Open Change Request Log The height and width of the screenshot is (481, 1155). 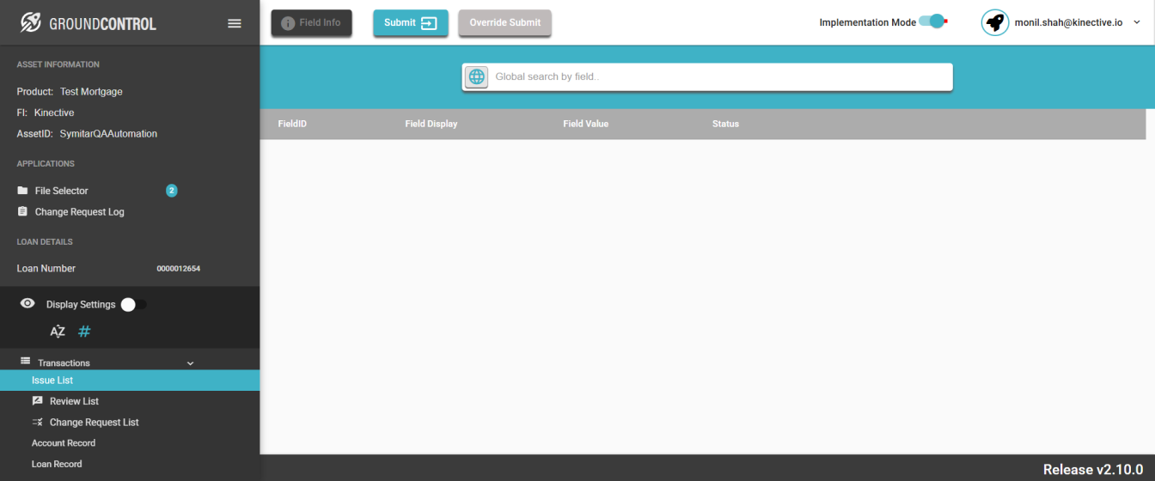(79, 212)
